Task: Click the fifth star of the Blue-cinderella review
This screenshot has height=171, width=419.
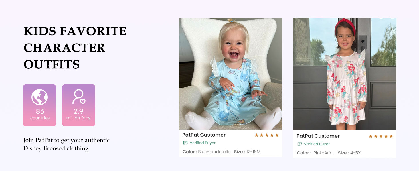Action: 277,135
